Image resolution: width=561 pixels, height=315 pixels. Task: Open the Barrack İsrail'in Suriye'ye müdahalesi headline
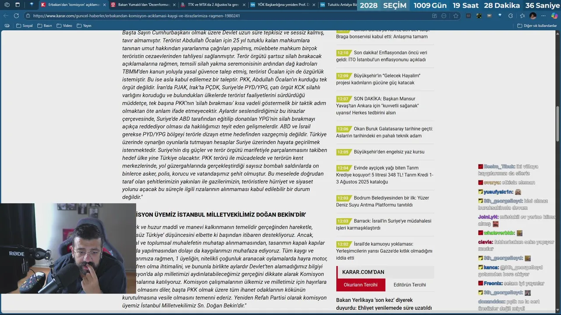coord(385,224)
